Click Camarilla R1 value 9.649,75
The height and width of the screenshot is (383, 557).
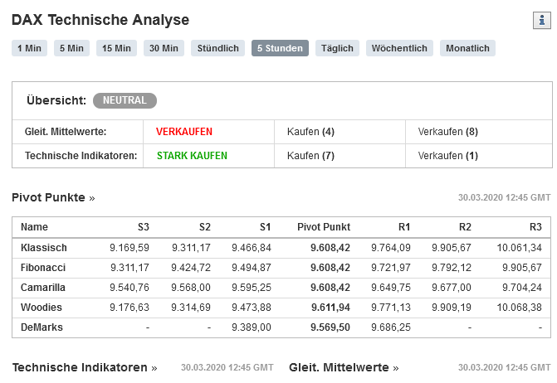point(391,287)
